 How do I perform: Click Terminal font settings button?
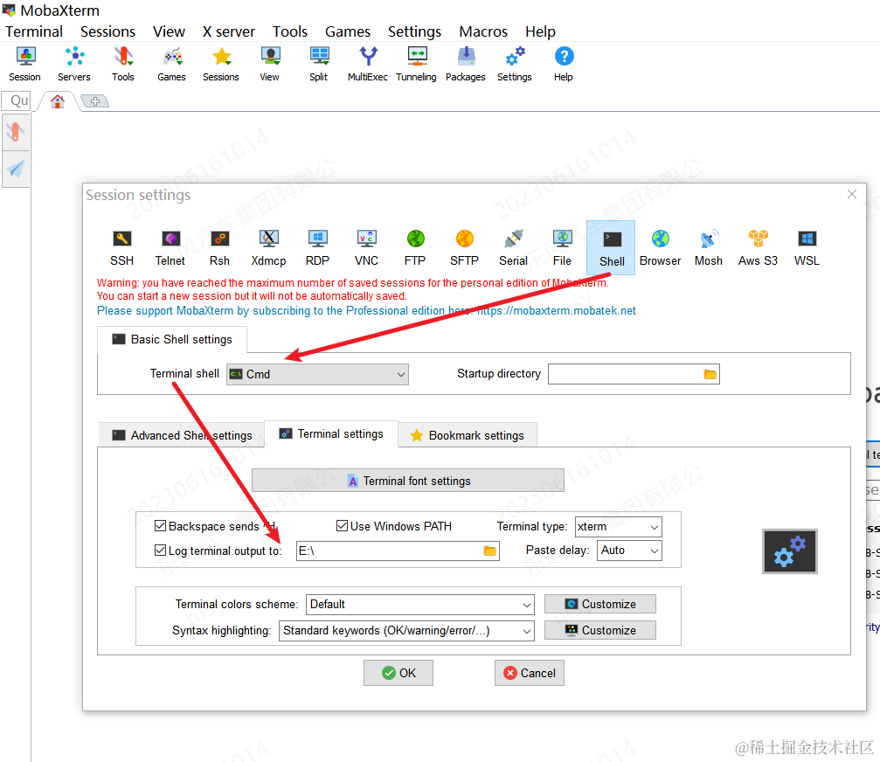408,481
